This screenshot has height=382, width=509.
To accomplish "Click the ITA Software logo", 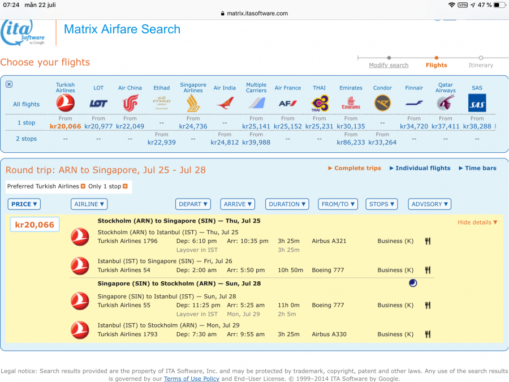I will [25, 33].
